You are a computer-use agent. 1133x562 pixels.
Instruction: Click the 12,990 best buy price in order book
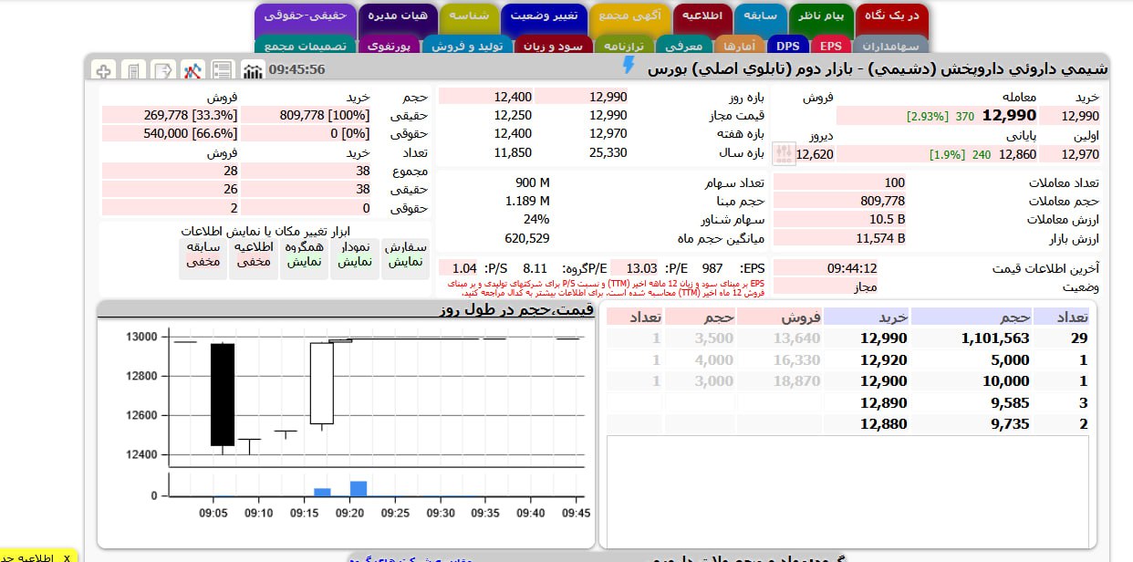pyautogui.click(x=883, y=338)
